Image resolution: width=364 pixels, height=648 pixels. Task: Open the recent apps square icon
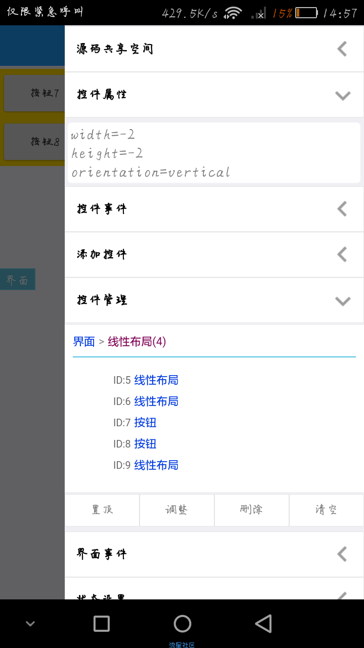click(x=102, y=624)
